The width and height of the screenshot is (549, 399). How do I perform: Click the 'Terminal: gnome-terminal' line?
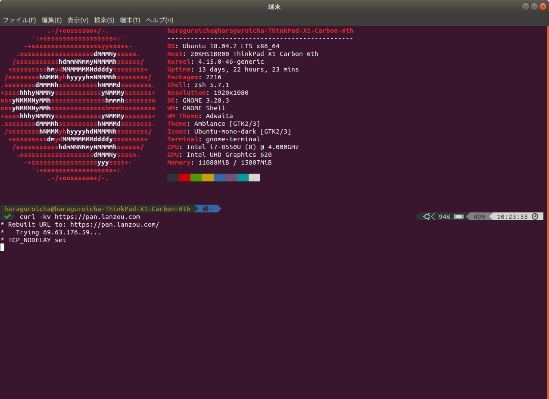click(x=214, y=139)
